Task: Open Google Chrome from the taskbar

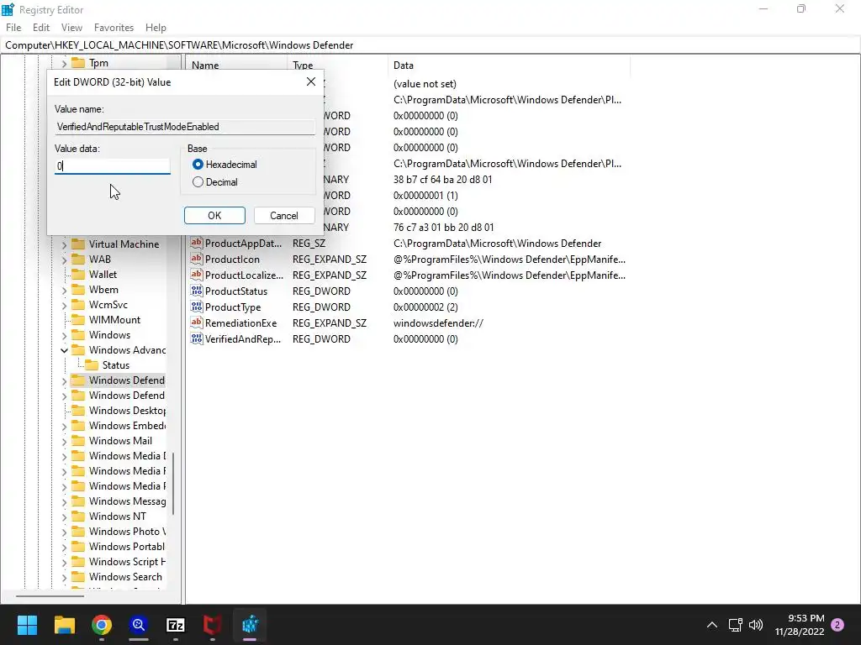Action: click(102, 625)
